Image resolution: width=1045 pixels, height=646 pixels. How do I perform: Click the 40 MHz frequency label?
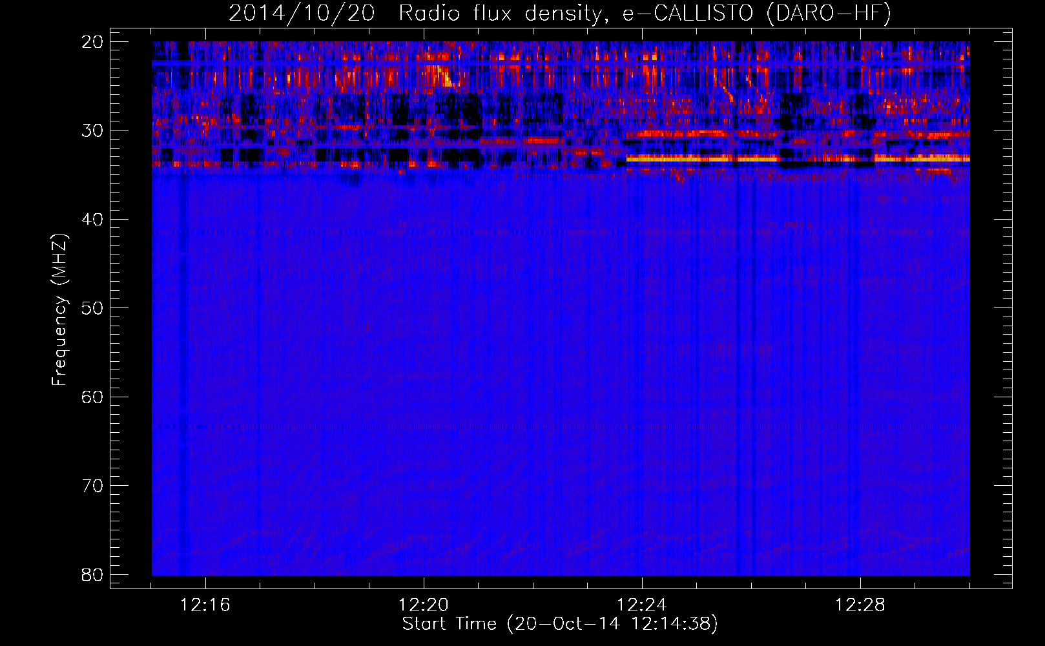click(x=92, y=220)
